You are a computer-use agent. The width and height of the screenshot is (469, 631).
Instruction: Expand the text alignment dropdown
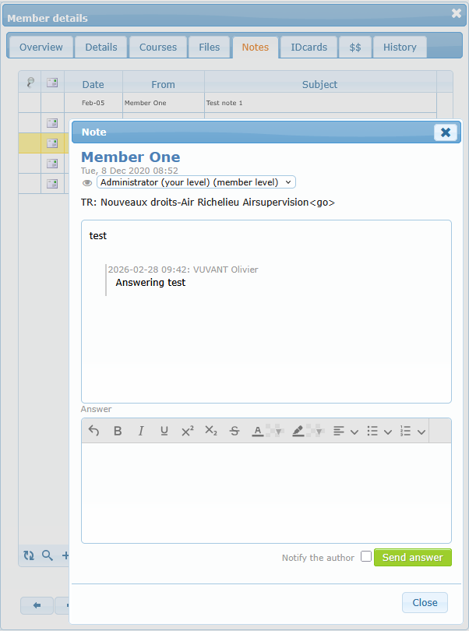(x=354, y=432)
